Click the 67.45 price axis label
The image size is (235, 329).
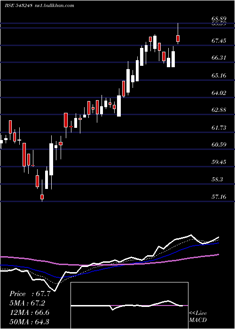219,40
